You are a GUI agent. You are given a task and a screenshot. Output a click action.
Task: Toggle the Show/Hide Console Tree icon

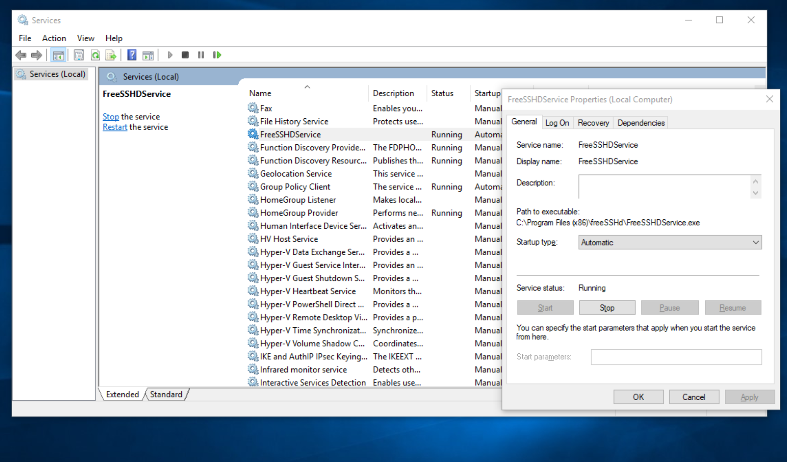59,55
